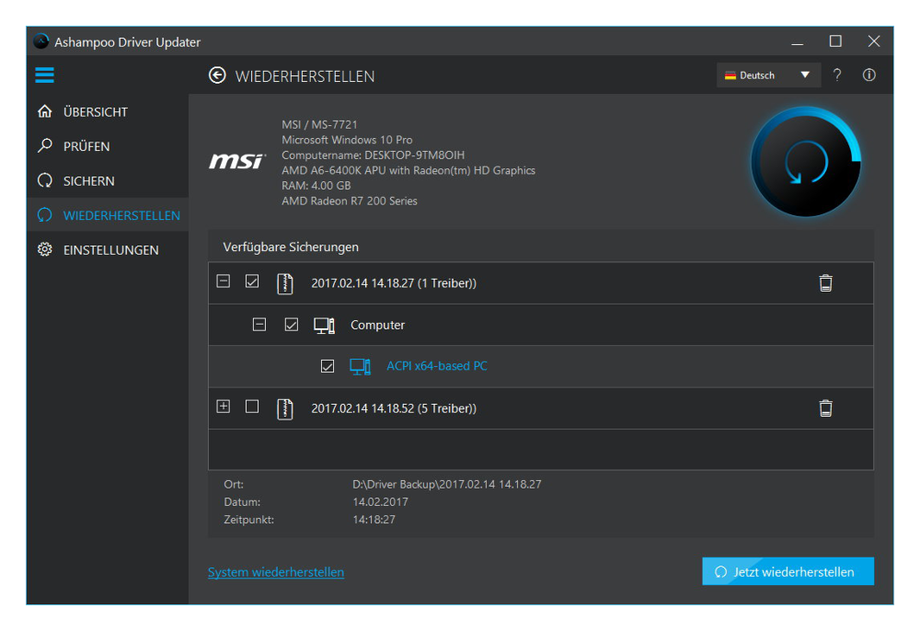The height and width of the screenshot is (631, 920).
Task: Open help via the question mark icon
Action: pos(836,75)
